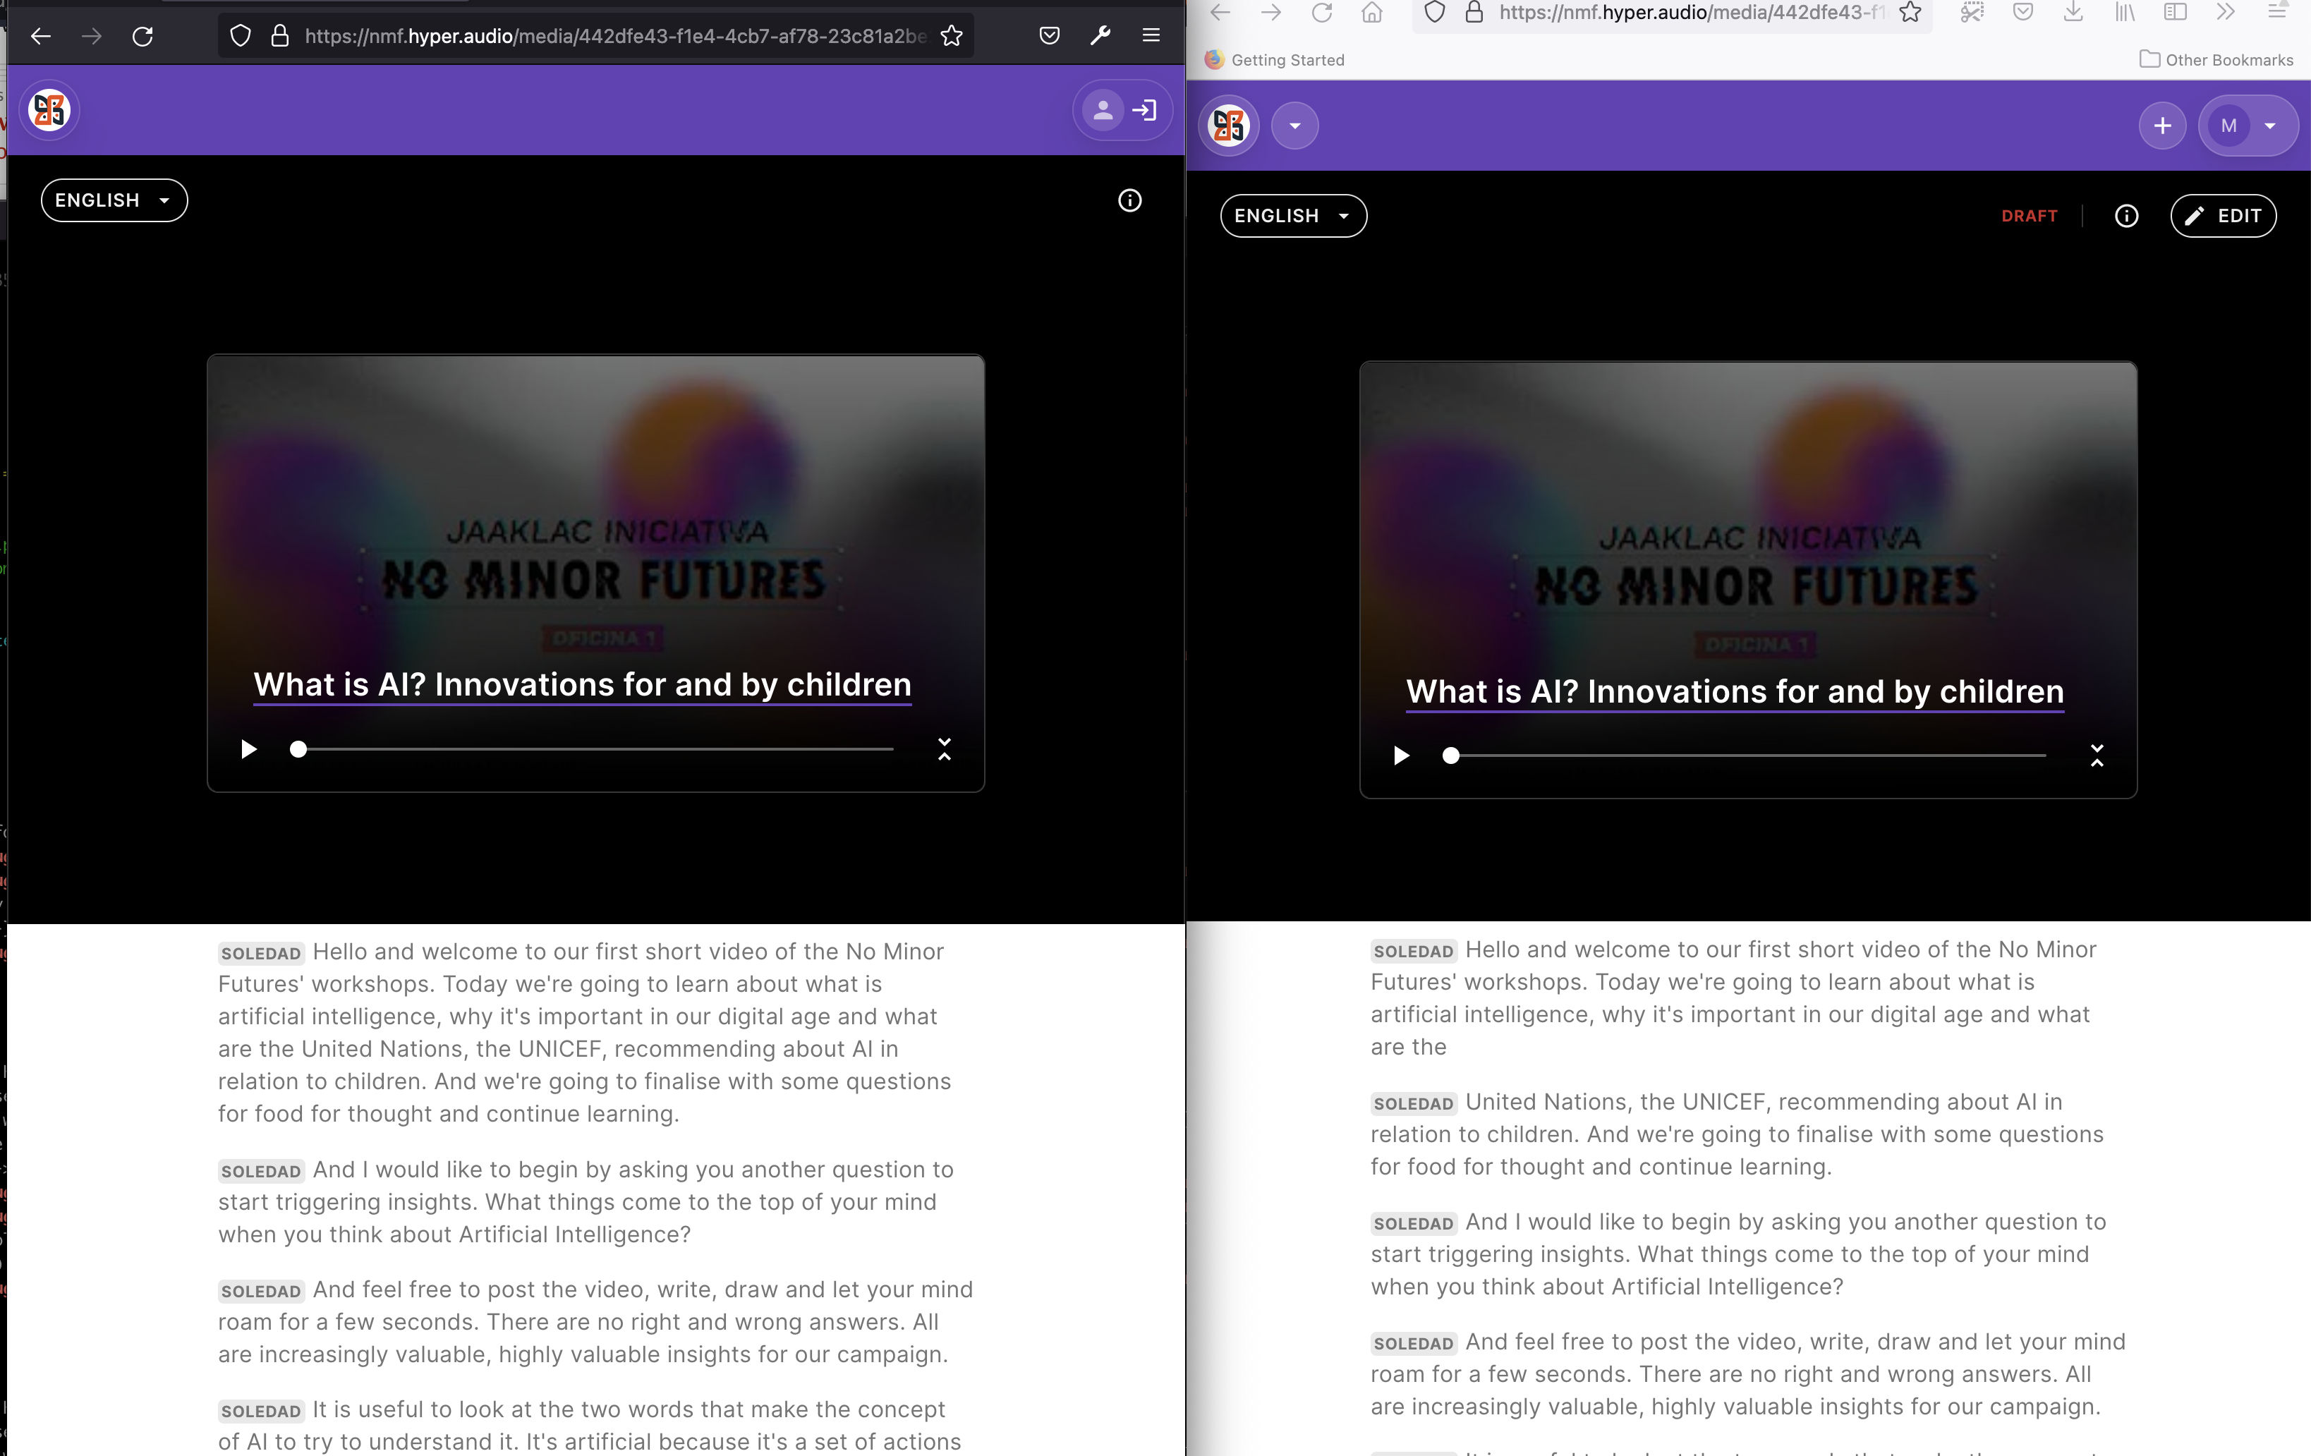Reload page in left browser window
2311x1456 pixels.
click(x=143, y=37)
